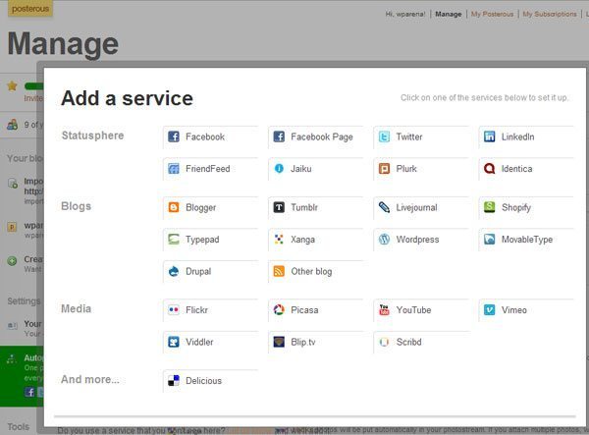
Task: Click the Xanga icon
Action: (279, 239)
